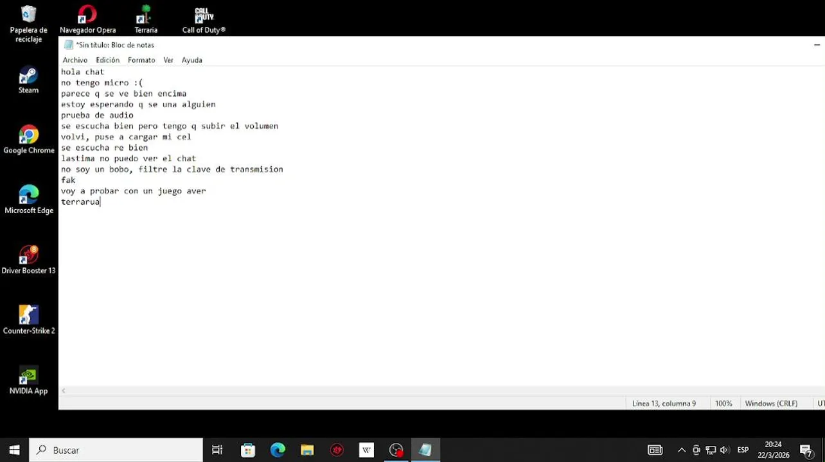The height and width of the screenshot is (462, 825).
Task: Switch the ESP input language indicator
Action: coord(743,450)
